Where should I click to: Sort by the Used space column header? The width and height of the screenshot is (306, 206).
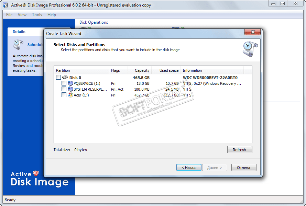click(x=166, y=70)
